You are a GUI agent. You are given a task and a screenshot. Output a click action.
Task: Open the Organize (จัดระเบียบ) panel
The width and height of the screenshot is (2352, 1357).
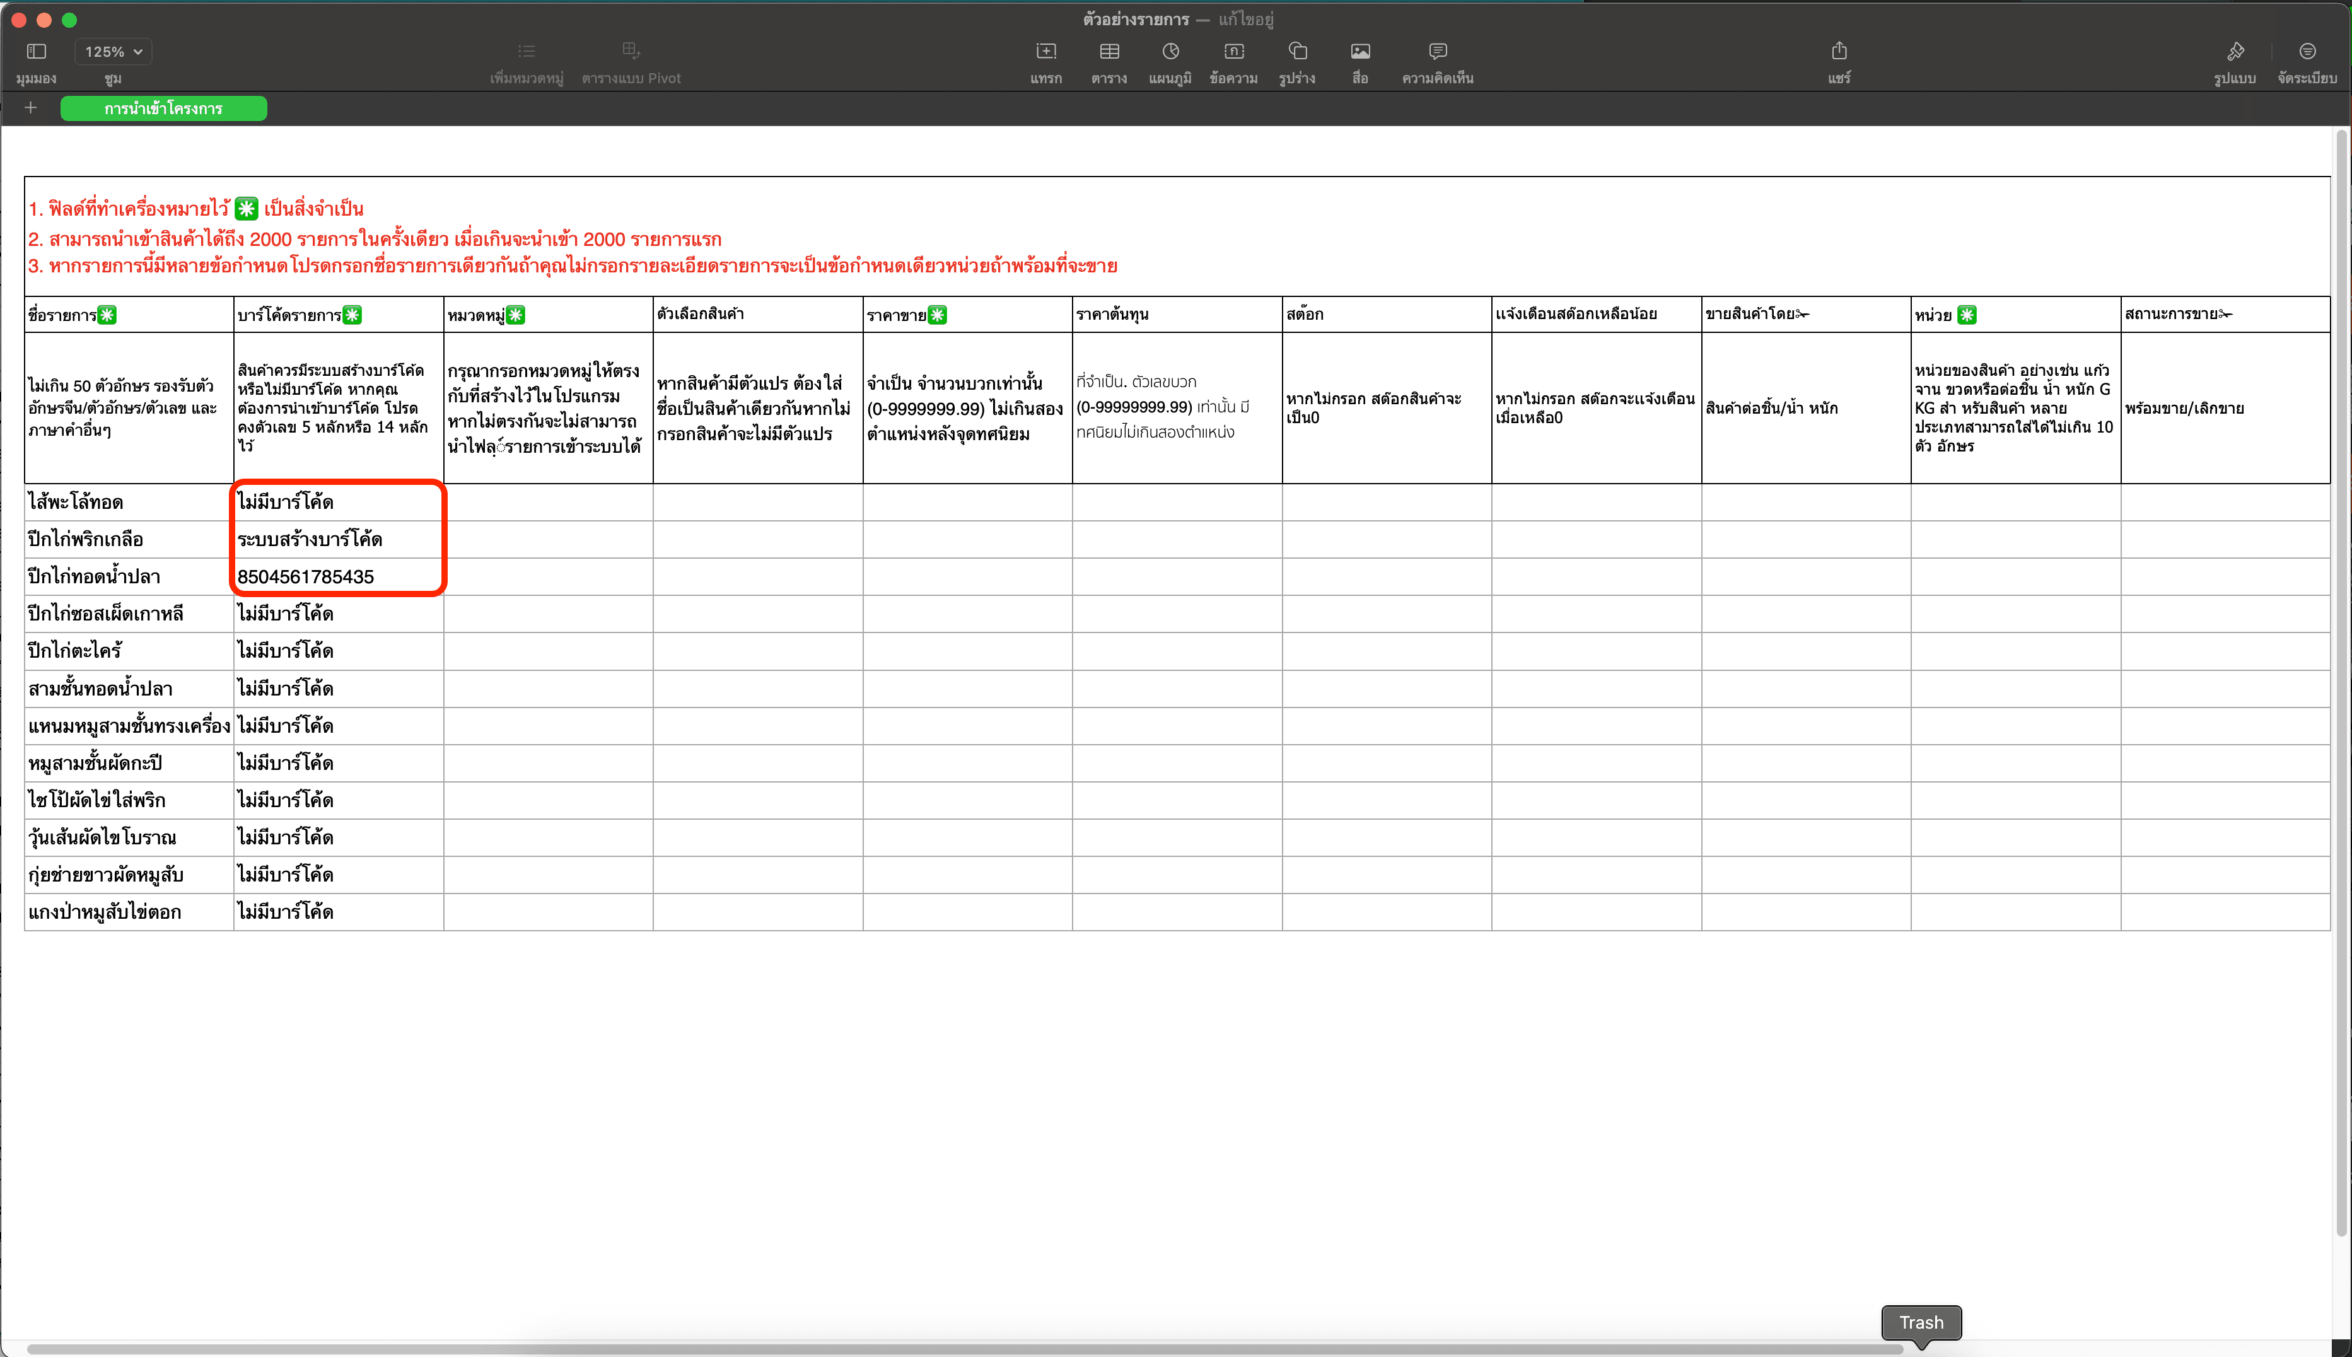click(x=2307, y=51)
